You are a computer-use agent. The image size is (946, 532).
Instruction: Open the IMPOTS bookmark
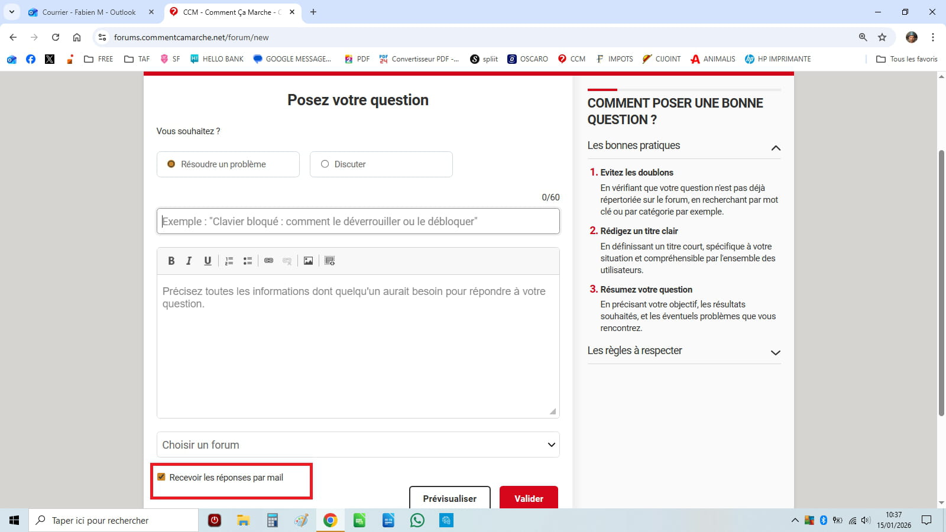click(614, 59)
